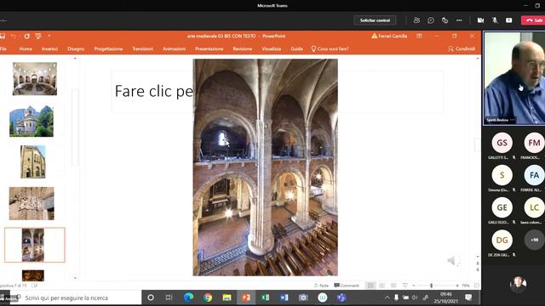The width and height of the screenshot is (545, 306).
Task: Select the FA participant avatar
Action: pos(534,175)
